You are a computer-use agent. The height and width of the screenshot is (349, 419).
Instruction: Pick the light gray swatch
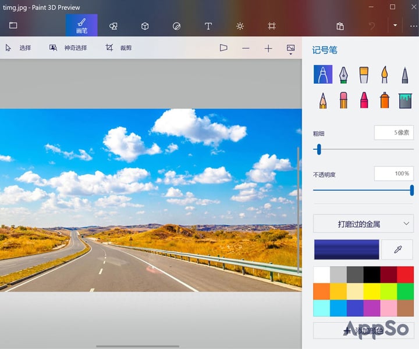tap(338, 275)
